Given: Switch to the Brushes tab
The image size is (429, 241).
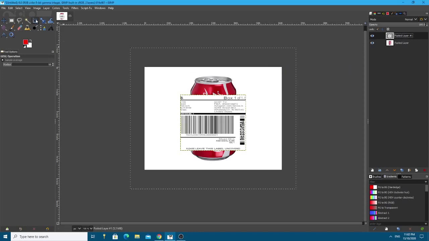Looking at the screenshot, I should pos(375,177).
